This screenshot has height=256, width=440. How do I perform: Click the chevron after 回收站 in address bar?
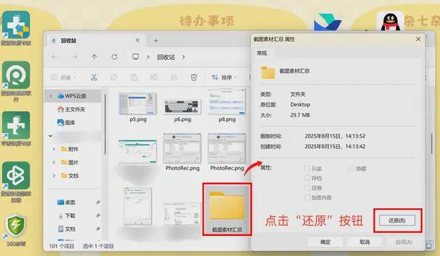pos(183,57)
